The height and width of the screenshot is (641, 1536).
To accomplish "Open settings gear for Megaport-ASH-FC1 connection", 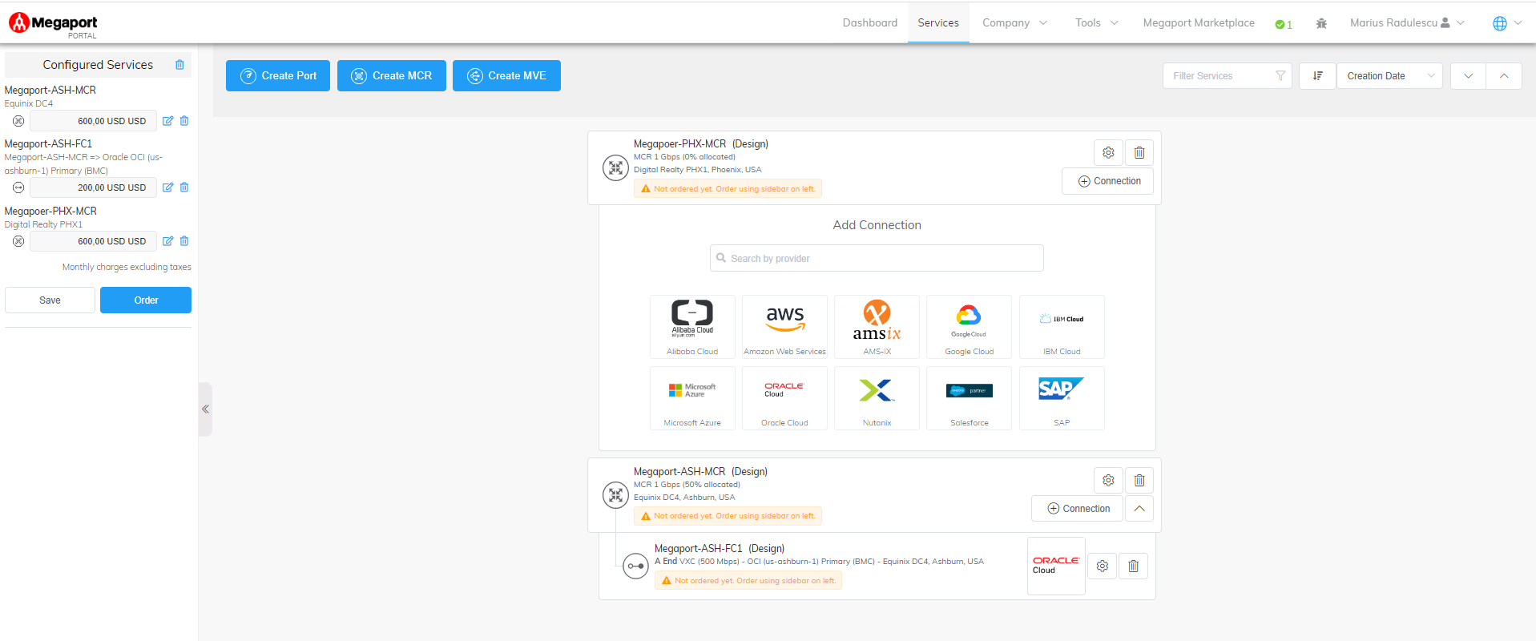I will [x=1103, y=566].
